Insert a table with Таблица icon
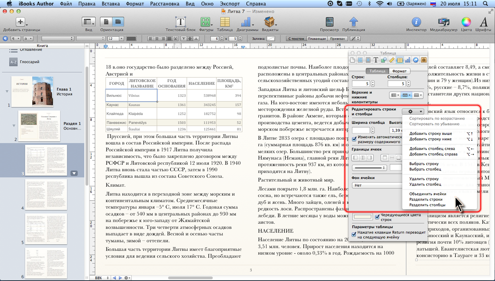Image resolution: width=495 pixels, height=281 pixels. pyautogui.click(x=225, y=22)
